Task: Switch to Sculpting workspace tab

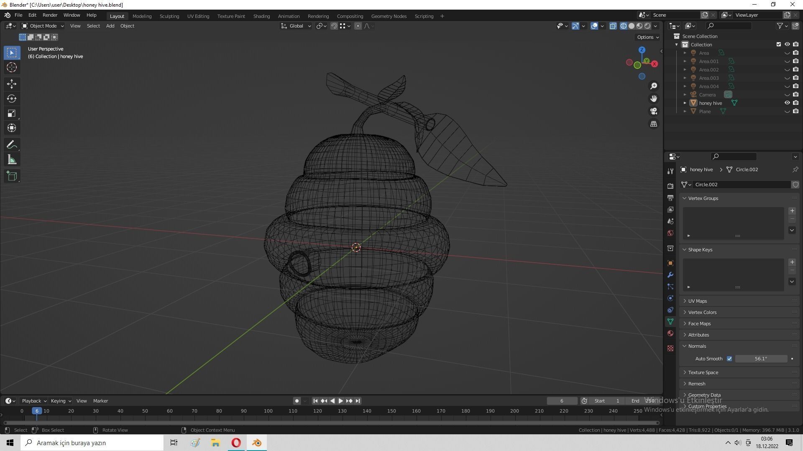Action: click(x=169, y=16)
